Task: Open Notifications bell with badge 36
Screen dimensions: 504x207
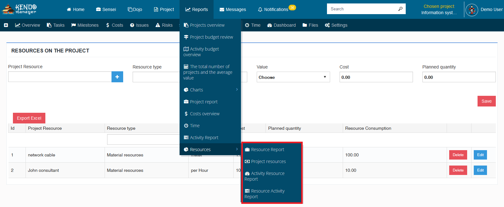Action: (x=276, y=9)
